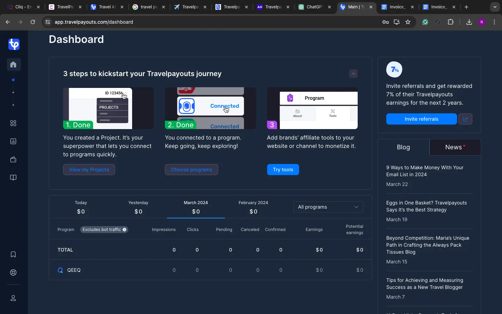Open article 9 Ways to Make Money
This screenshot has width=502, height=314.
point(425,171)
